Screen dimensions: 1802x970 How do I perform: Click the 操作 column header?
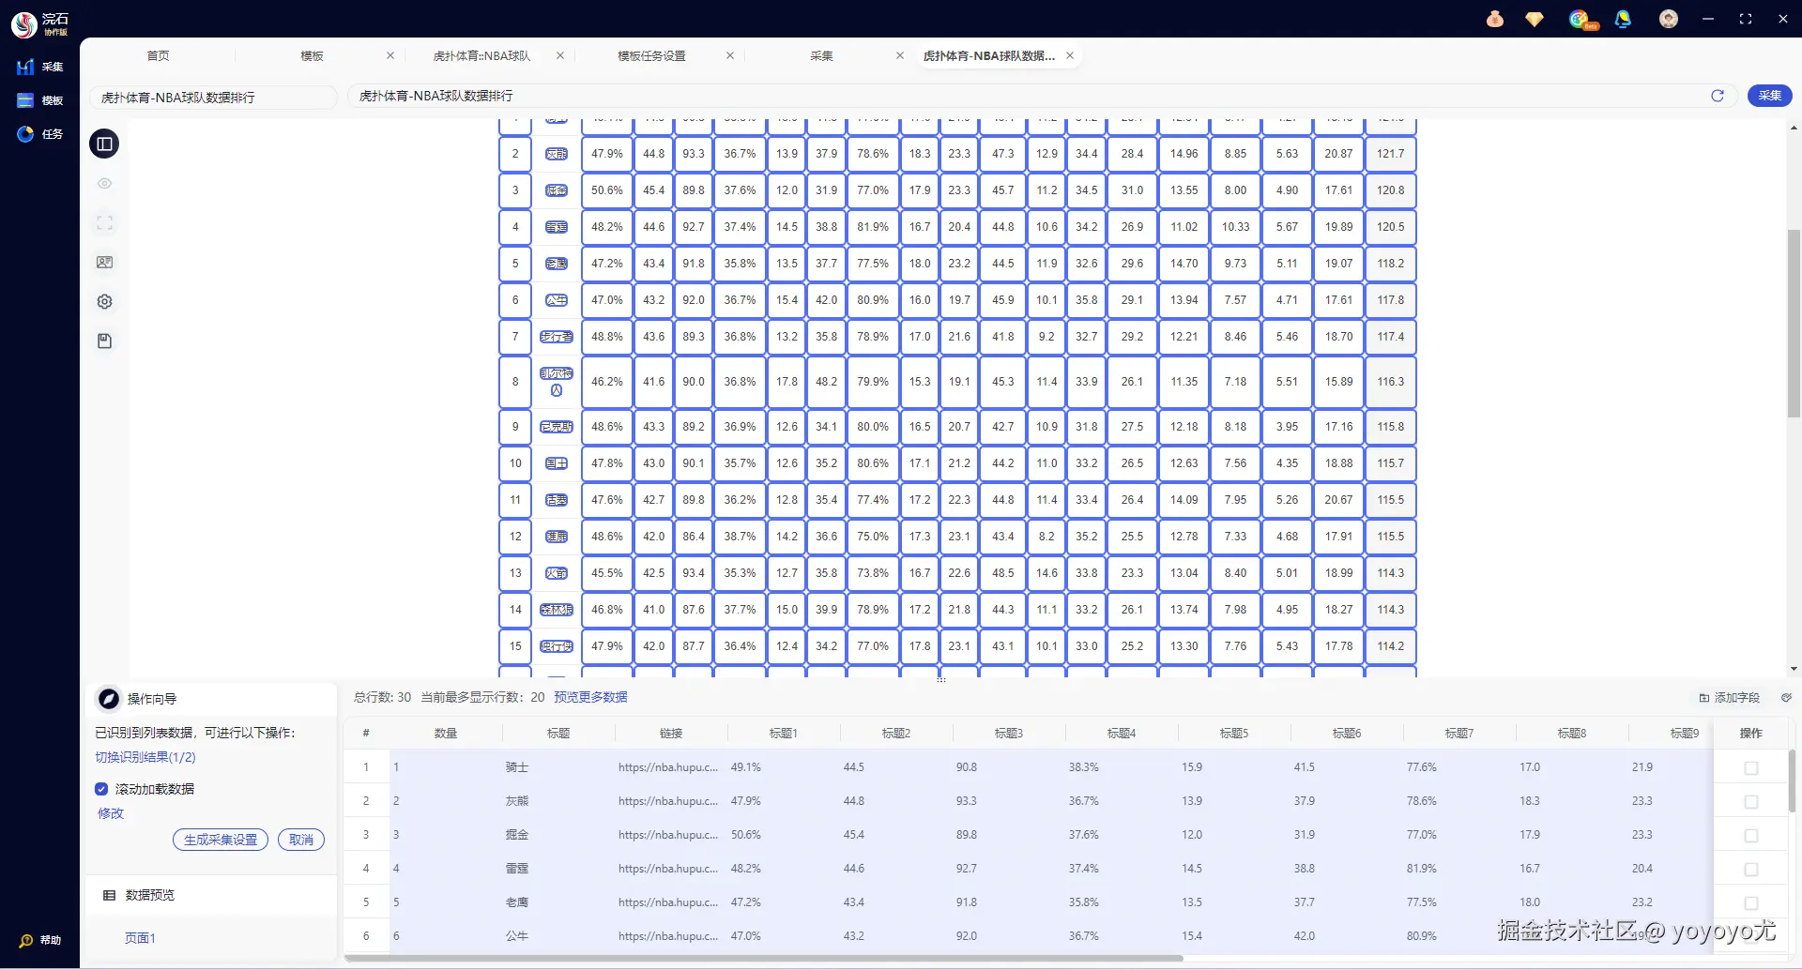(x=1751, y=734)
